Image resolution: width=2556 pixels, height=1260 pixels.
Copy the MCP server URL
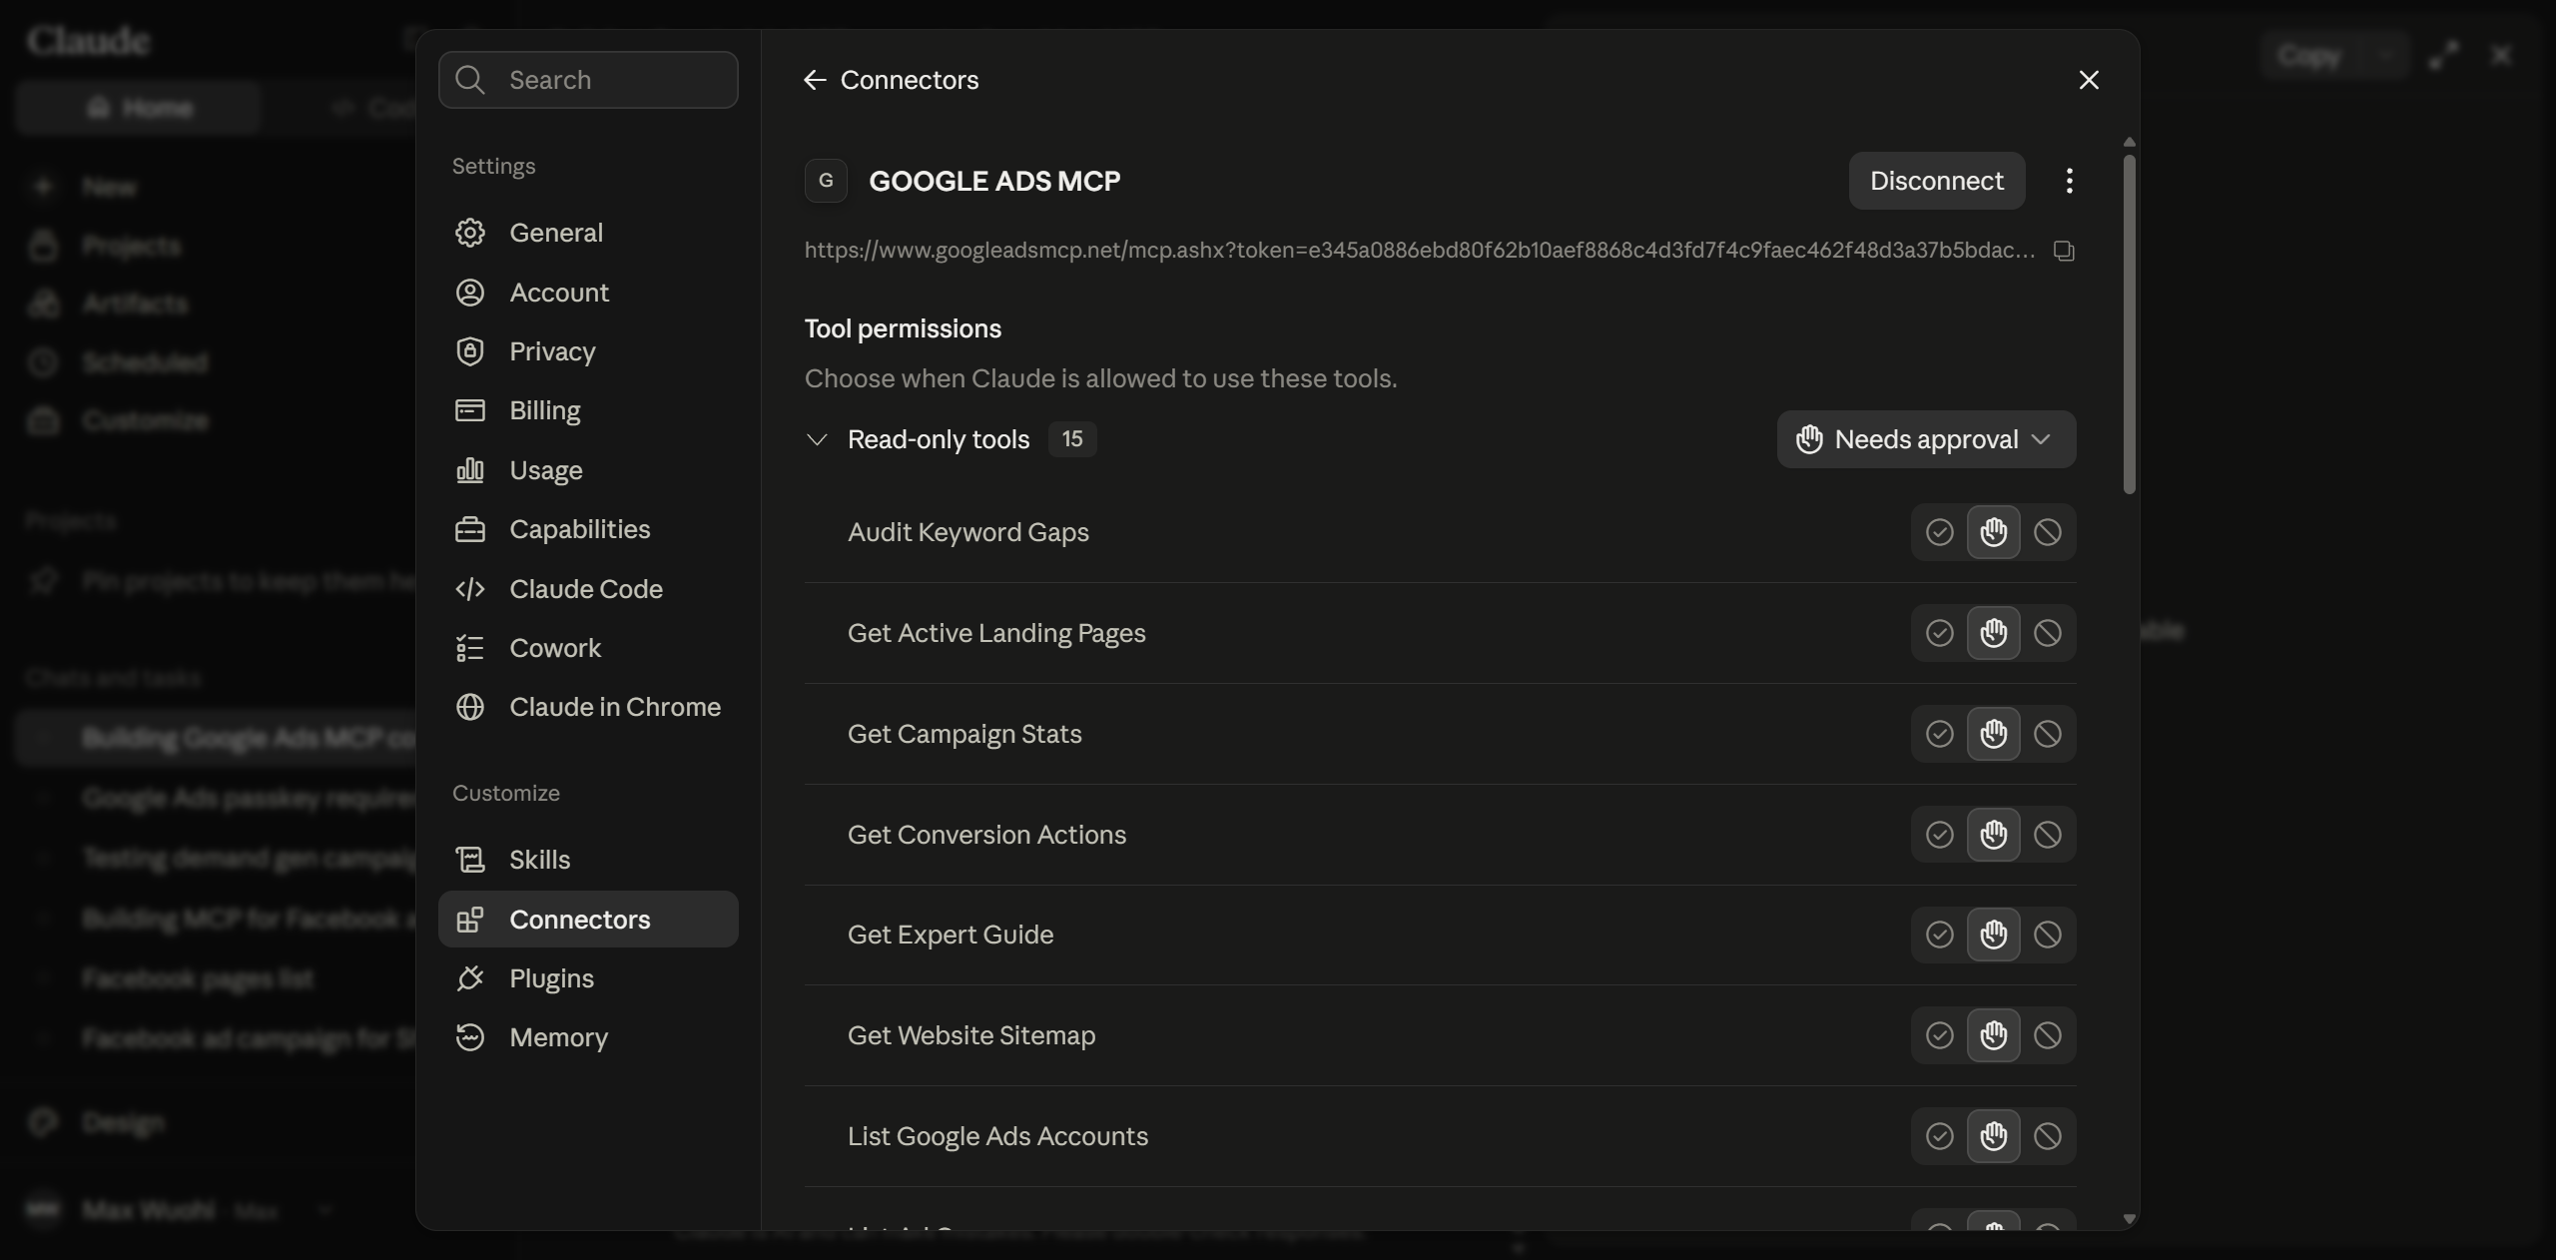coord(2064,251)
